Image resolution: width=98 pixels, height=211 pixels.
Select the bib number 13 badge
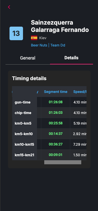point(16,33)
